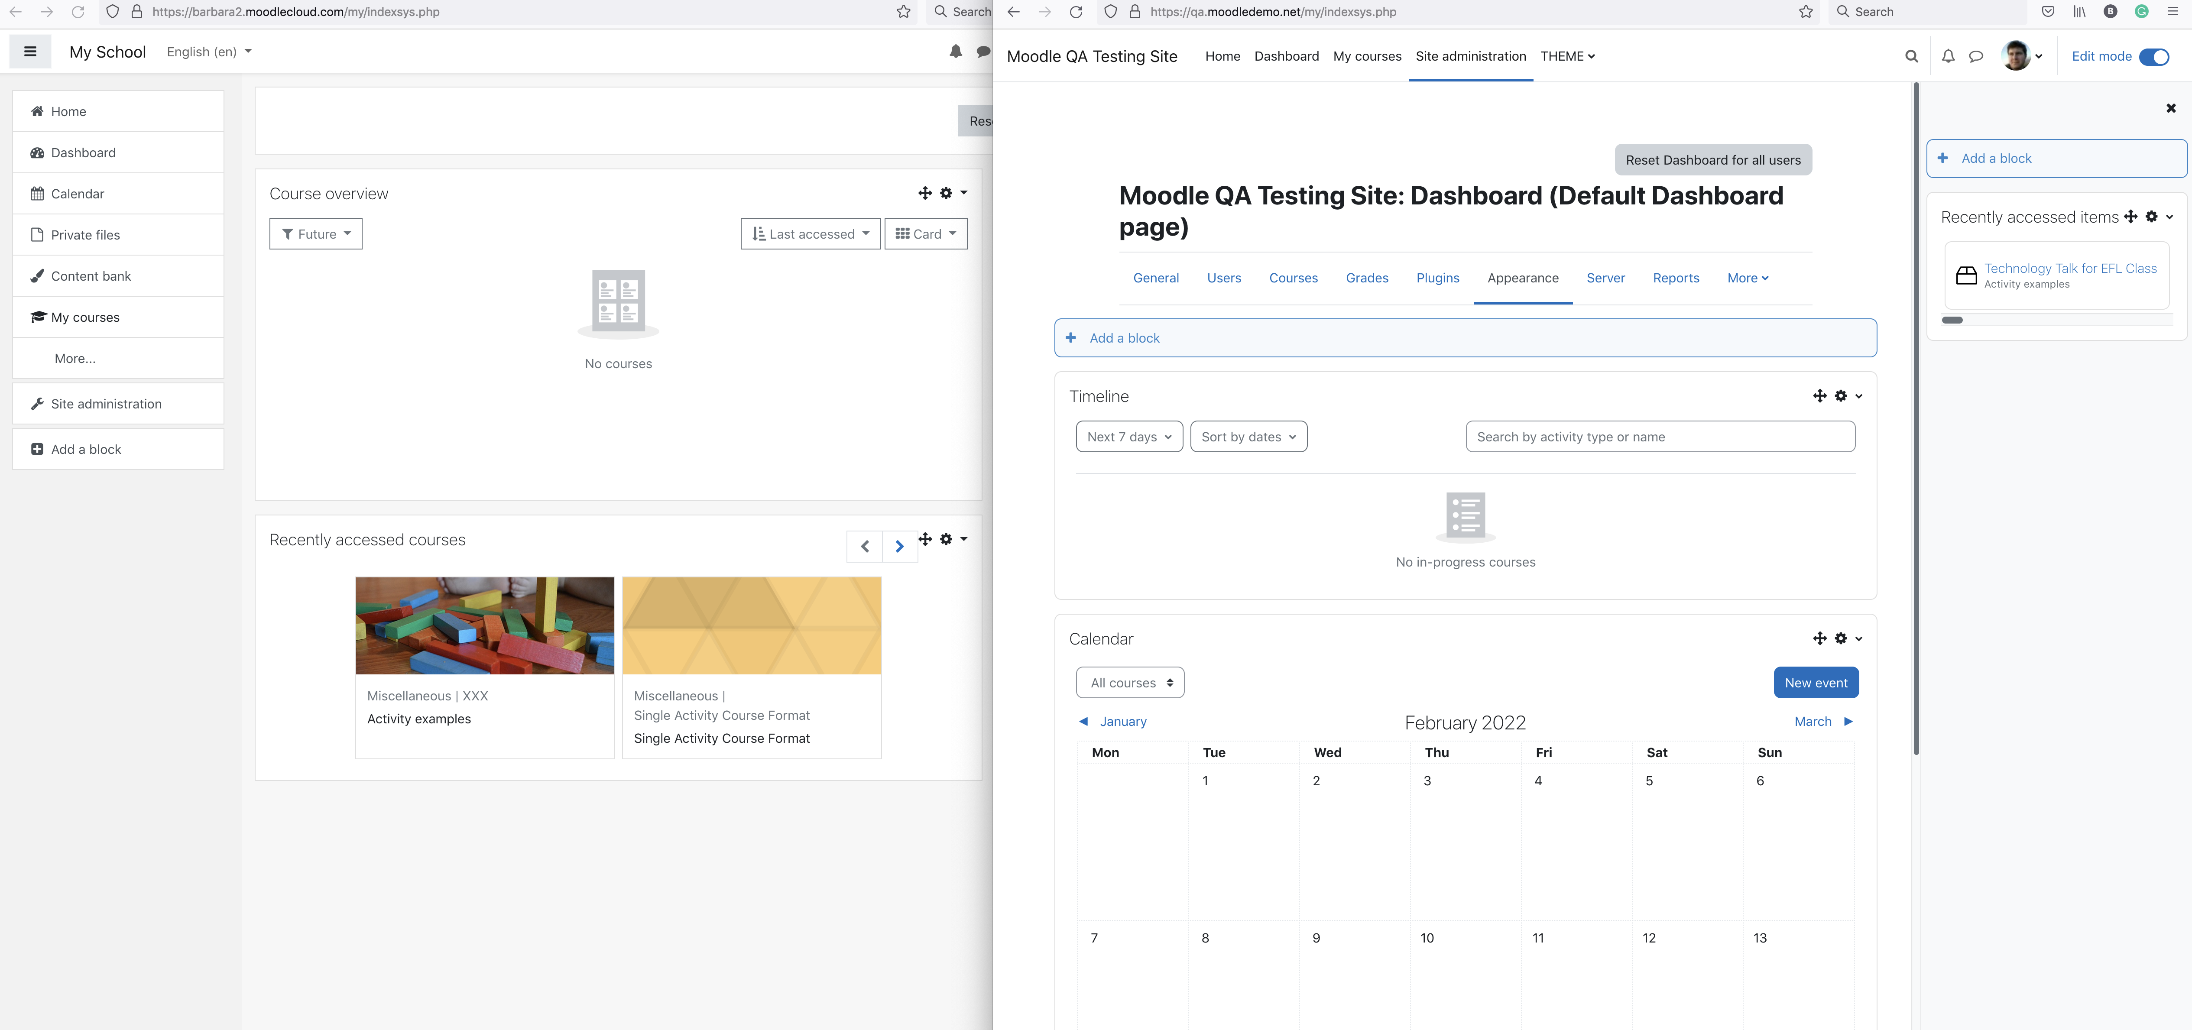Viewport: 2192px width, 1030px height.
Task: Click move icon on Course overview block
Action: (925, 193)
